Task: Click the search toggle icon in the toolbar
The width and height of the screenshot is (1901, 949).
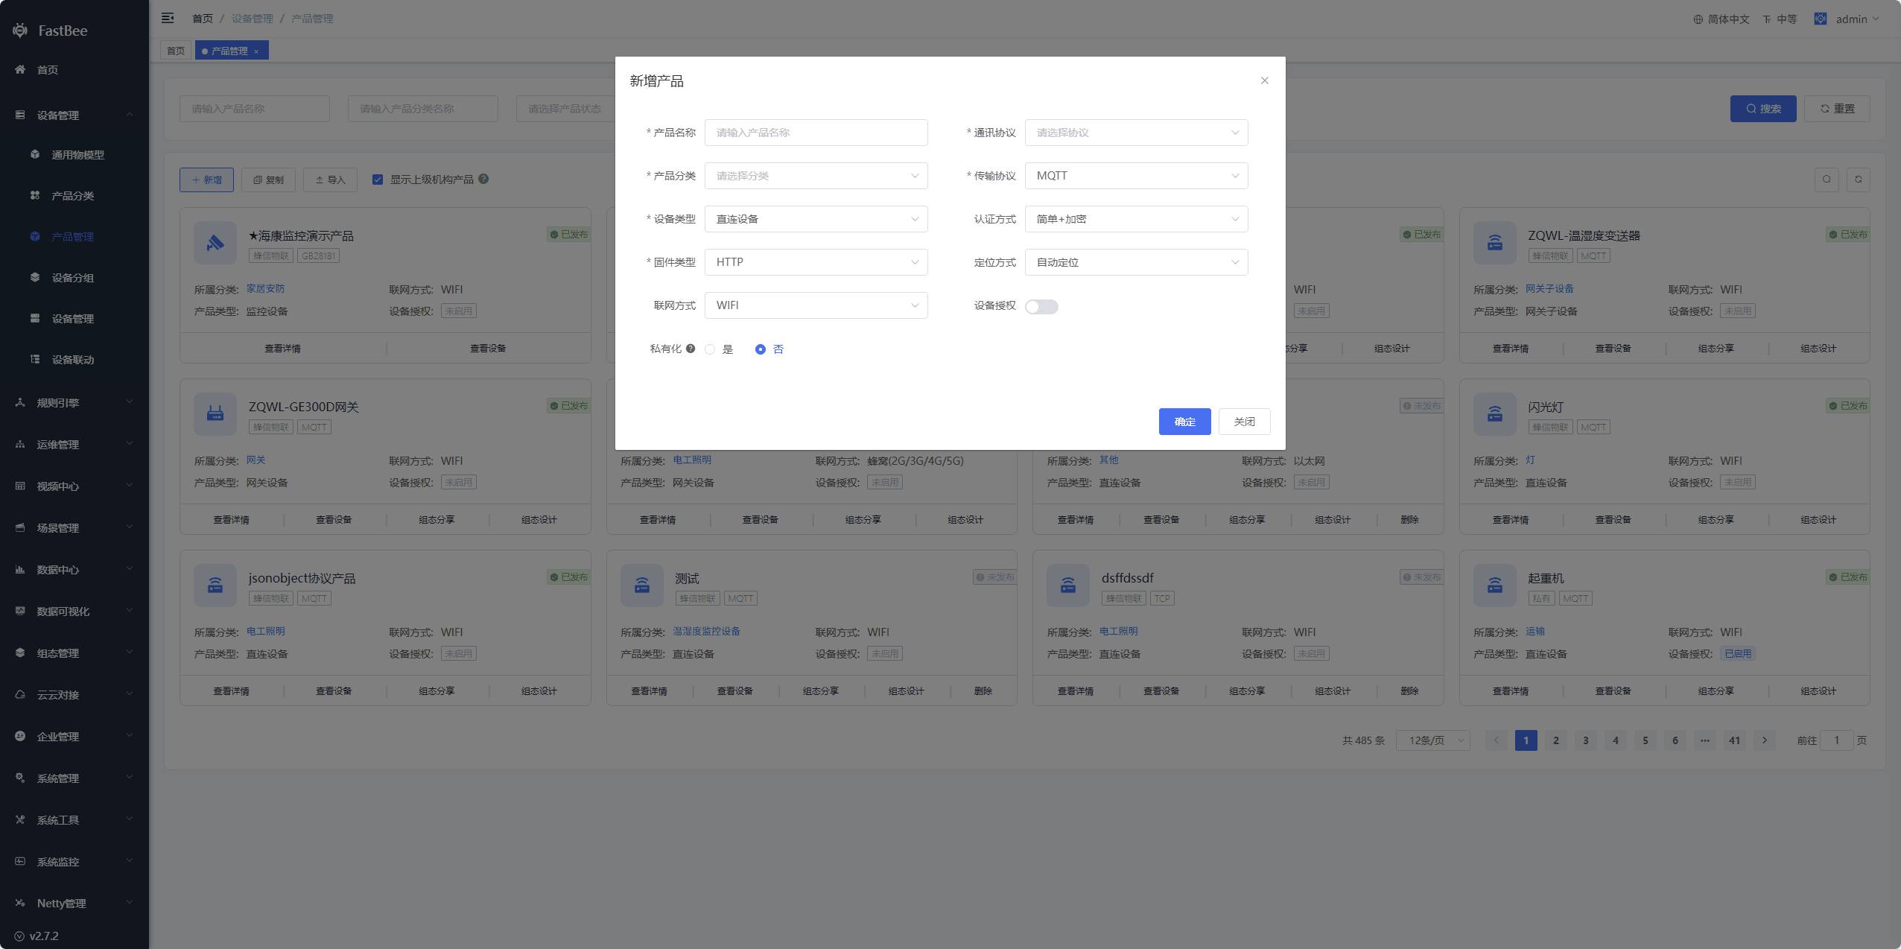Action: tap(1827, 180)
